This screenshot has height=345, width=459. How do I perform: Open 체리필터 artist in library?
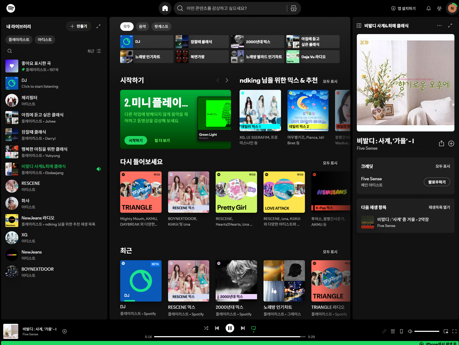(54, 100)
